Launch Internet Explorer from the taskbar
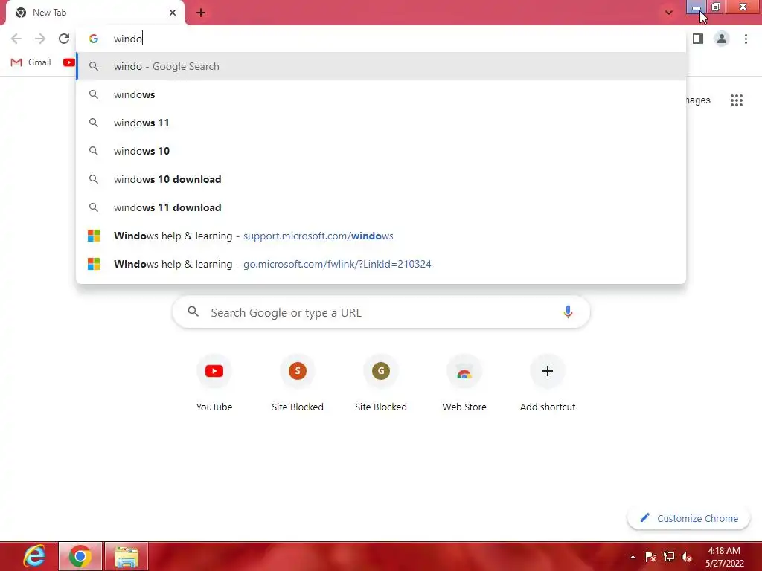 coord(34,556)
